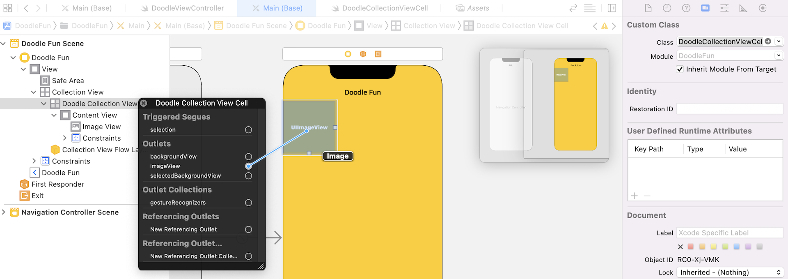The height and width of the screenshot is (279, 788).
Task: Click the add editor on right icon
Action: click(612, 8)
